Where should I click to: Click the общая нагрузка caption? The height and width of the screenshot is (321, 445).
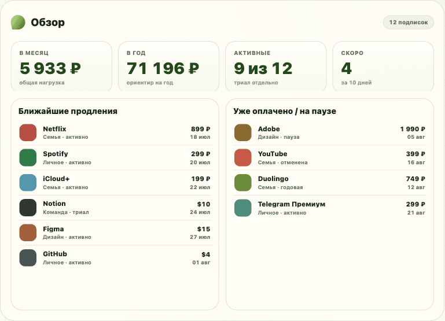42,83
